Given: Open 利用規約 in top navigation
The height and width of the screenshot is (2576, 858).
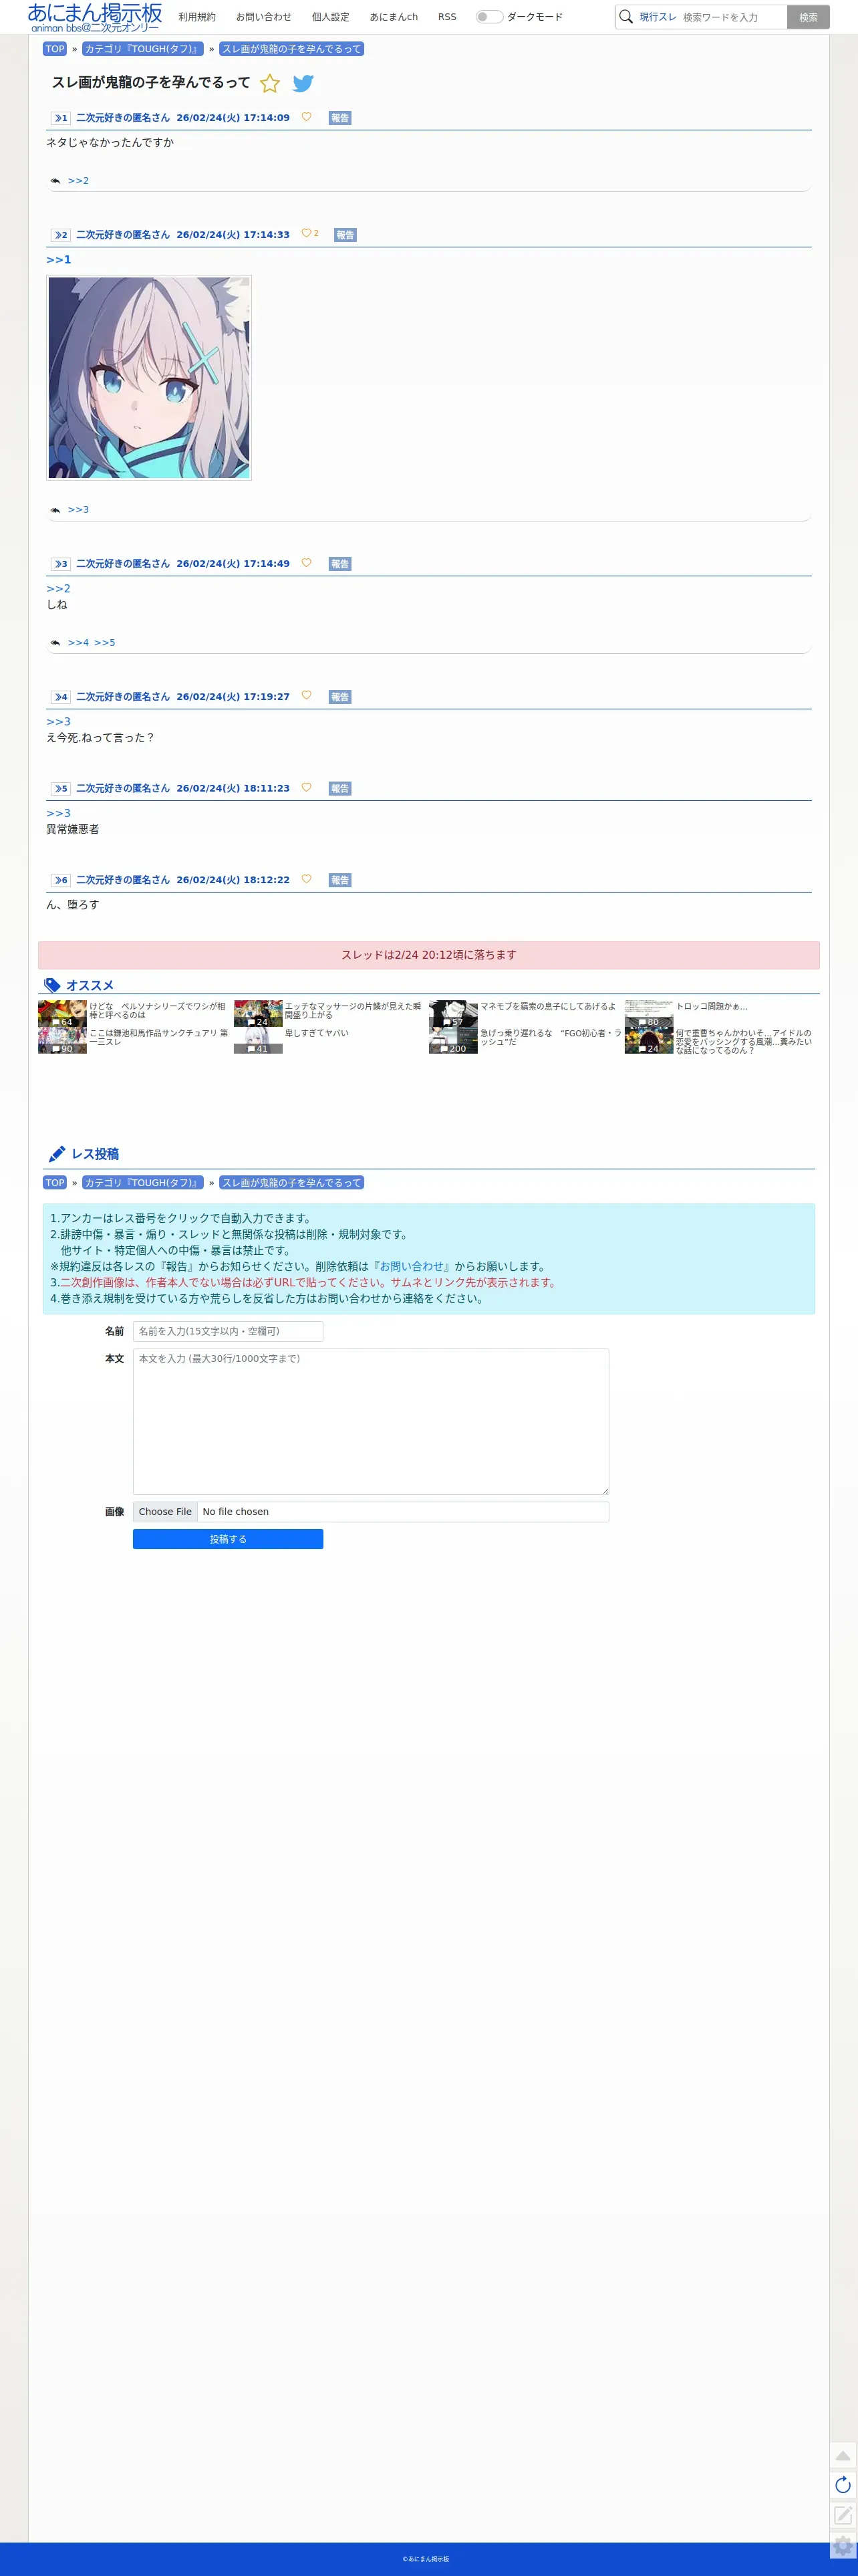Looking at the screenshot, I should tap(197, 17).
